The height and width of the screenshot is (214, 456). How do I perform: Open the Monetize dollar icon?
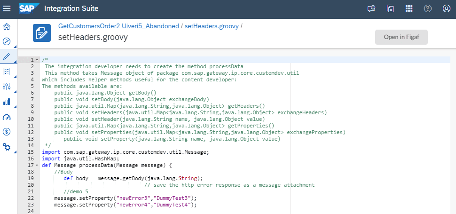[x=7, y=132]
